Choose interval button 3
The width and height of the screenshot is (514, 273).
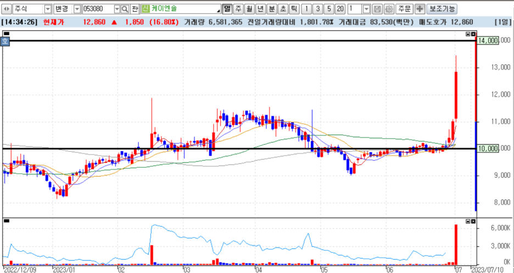click(317, 9)
